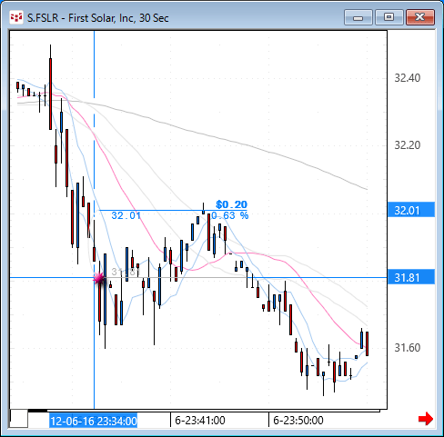Image resolution: width=444 pixels, height=437 pixels.
Task: Click the 32.01 annotation on the chart
Action: click(x=126, y=215)
